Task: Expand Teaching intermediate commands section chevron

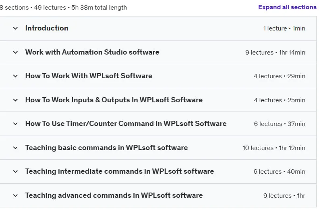Action: (15, 172)
